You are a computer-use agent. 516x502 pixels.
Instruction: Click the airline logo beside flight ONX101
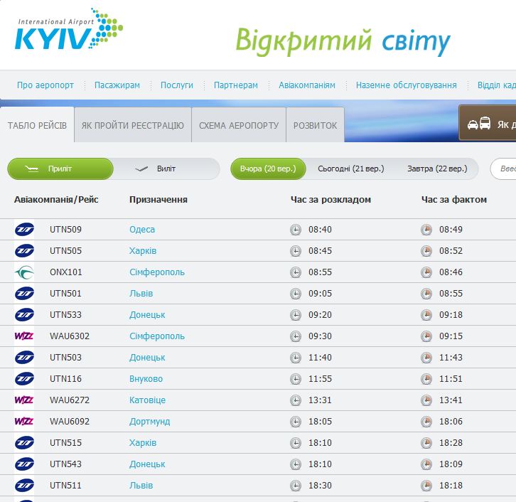pyautogui.click(x=24, y=272)
